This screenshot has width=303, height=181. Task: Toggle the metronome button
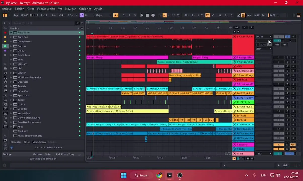click(x=61, y=15)
